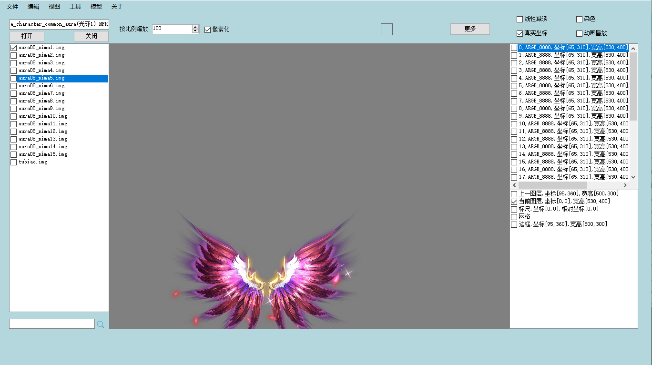Uncheck the 真实坐标 checkbox
Viewport: 652px width, 365px height.
[x=520, y=33]
